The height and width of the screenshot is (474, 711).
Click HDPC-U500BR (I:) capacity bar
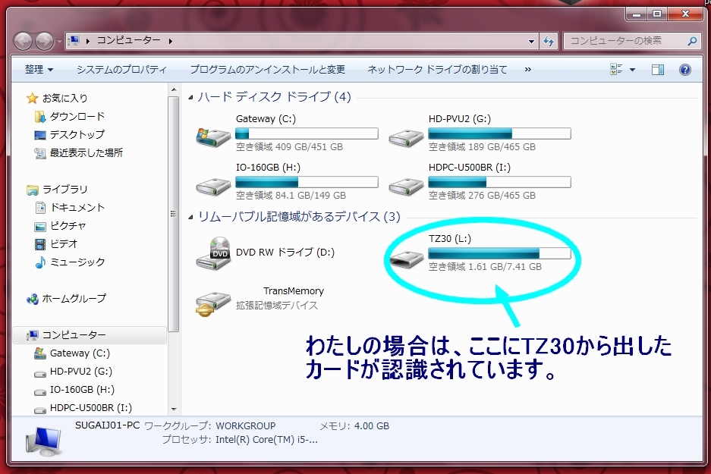(x=499, y=182)
